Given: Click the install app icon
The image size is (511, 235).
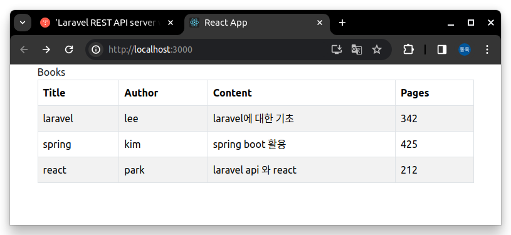Looking at the screenshot, I should click(337, 50).
